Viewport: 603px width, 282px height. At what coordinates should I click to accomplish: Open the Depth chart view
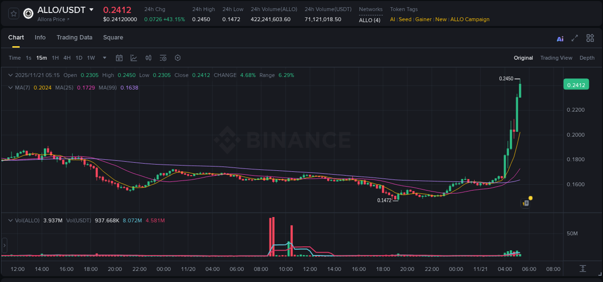pos(587,58)
